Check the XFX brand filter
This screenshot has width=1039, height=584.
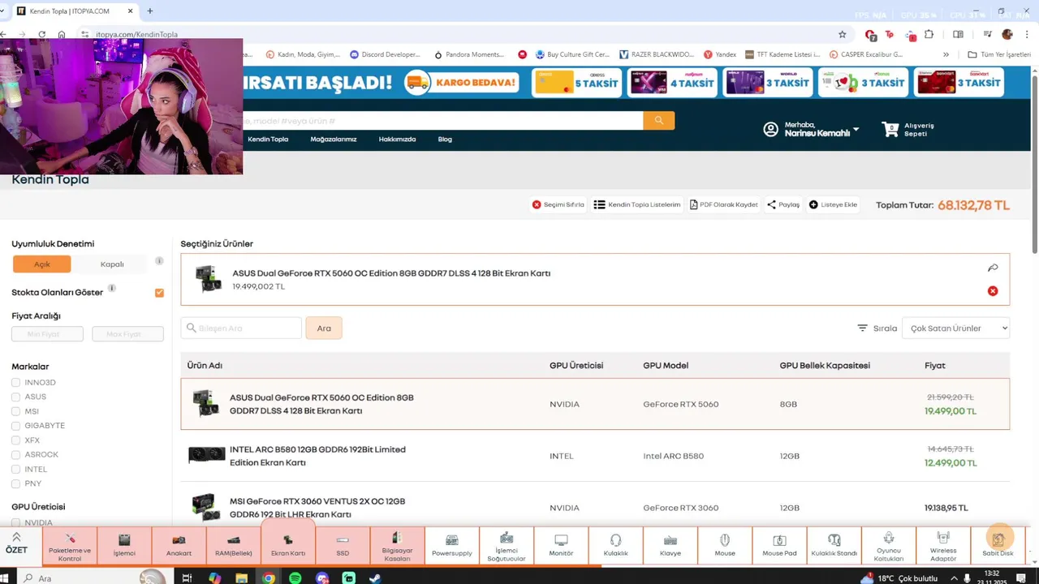pyautogui.click(x=15, y=440)
